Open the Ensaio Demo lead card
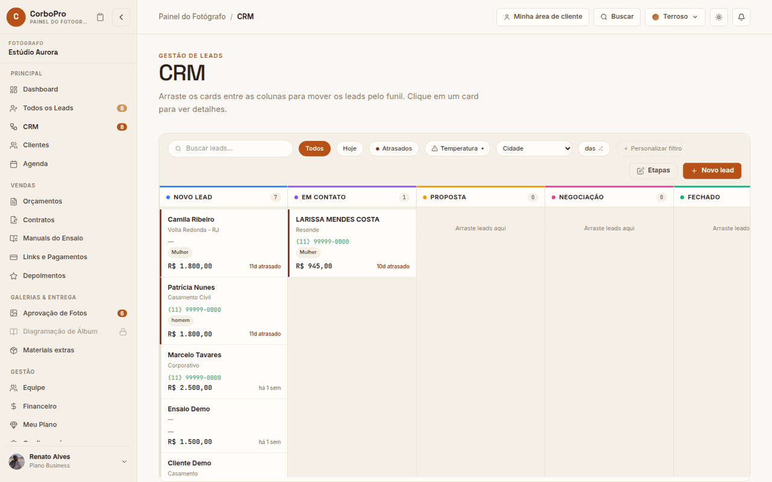The width and height of the screenshot is (772, 482). pos(224,426)
